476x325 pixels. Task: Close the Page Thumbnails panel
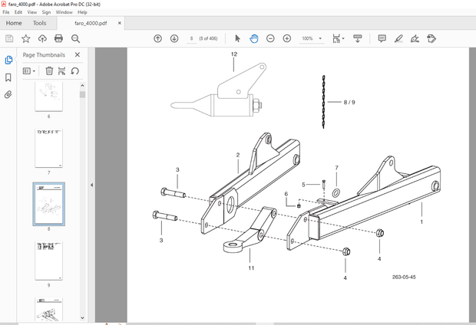(78, 55)
